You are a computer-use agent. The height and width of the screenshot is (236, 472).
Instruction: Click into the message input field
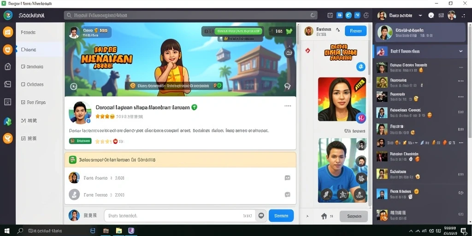180,216
